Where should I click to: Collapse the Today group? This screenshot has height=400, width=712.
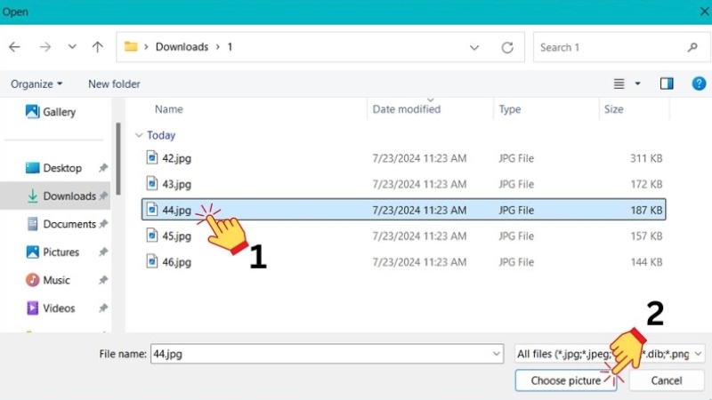(x=138, y=136)
